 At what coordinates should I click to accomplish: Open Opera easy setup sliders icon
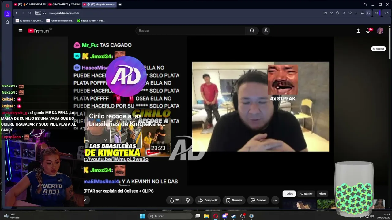pos(362,13)
